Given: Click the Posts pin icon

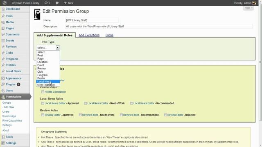Looking at the screenshot, I should click(x=3, y=16).
